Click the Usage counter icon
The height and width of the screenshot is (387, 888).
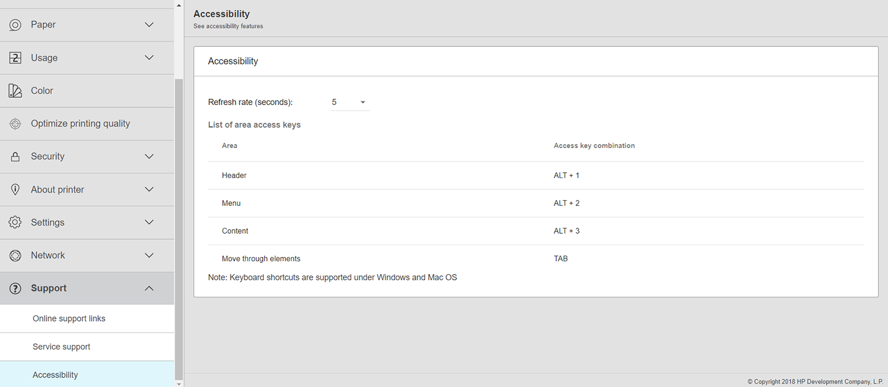(15, 58)
